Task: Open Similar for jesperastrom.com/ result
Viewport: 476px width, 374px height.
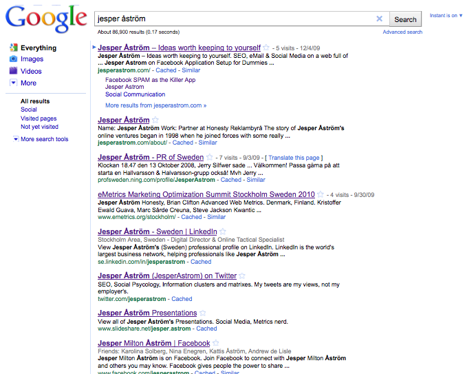Action: point(191,70)
